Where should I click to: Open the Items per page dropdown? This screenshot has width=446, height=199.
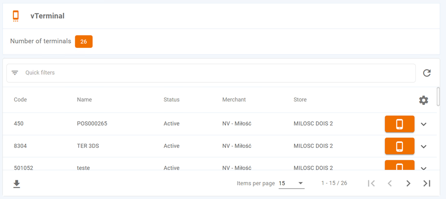291,183
